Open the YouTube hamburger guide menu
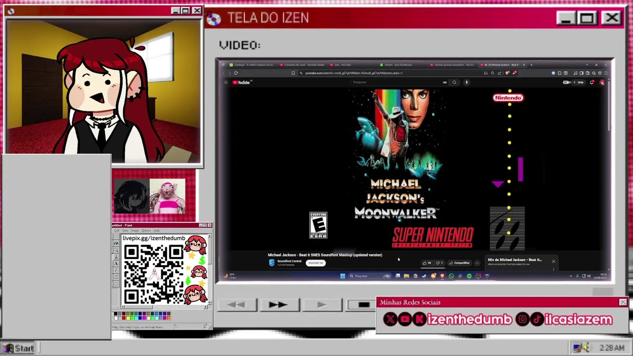The width and height of the screenshot is (633, 356). 226,82
